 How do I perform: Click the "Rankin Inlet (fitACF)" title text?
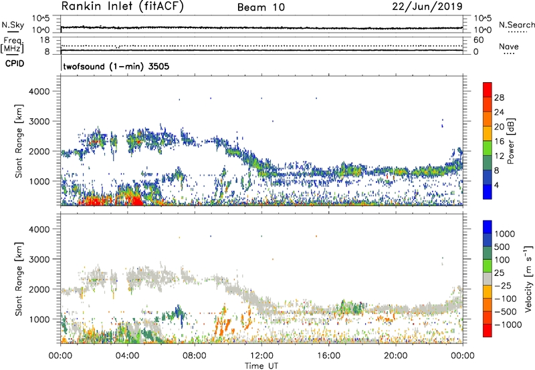click(x=122, y=7)
